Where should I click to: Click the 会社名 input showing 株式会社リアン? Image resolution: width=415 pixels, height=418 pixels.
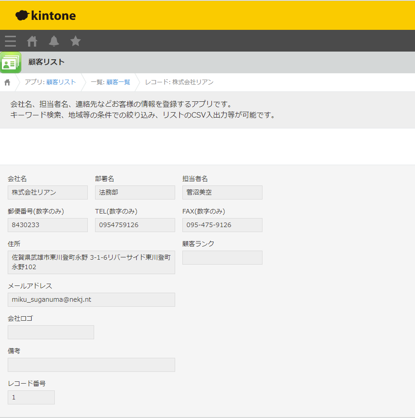point(47,192)
